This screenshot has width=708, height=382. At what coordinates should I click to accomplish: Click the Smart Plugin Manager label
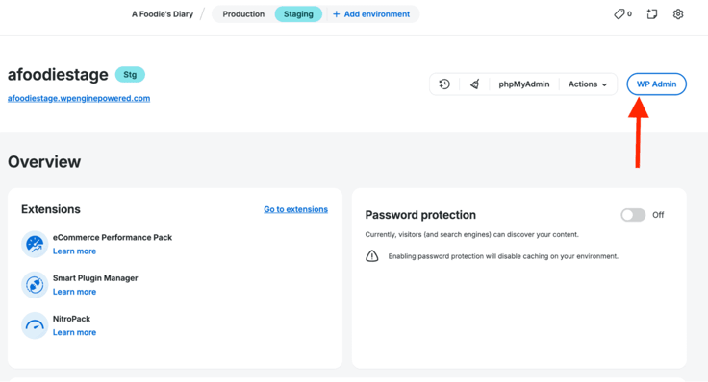click(x=95, y=278)
